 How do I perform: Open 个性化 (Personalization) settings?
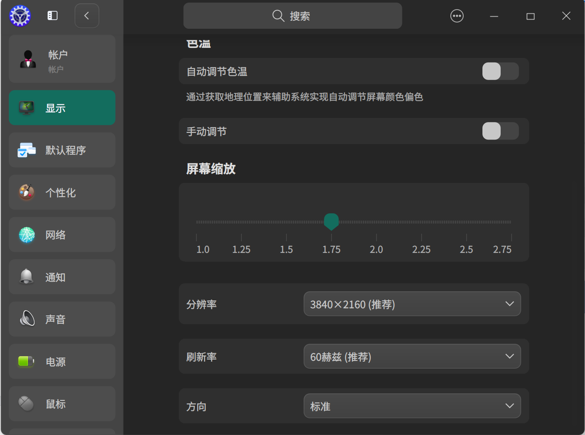click(x=26, y=192)
